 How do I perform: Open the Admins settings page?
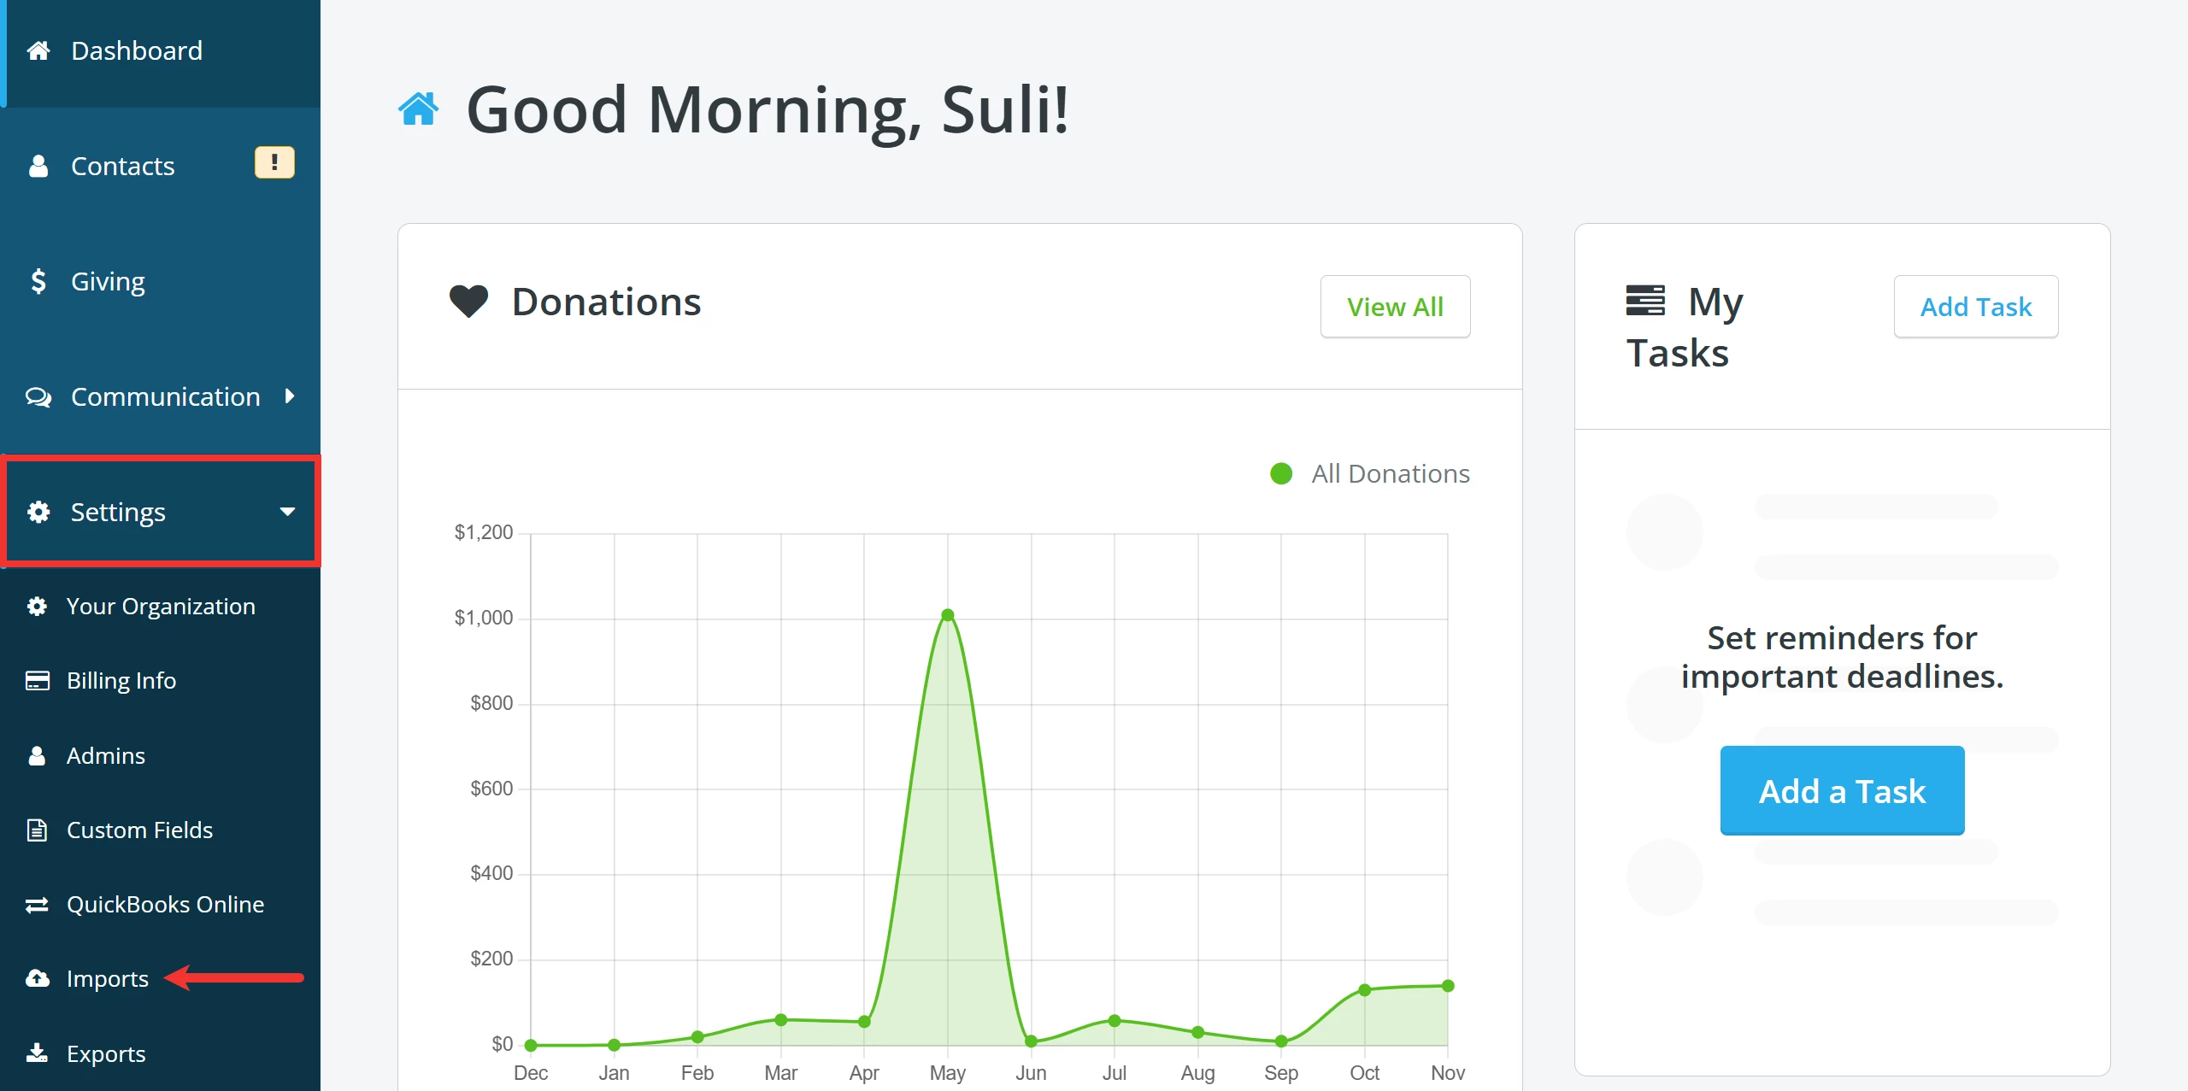click(x=106, y=755)
